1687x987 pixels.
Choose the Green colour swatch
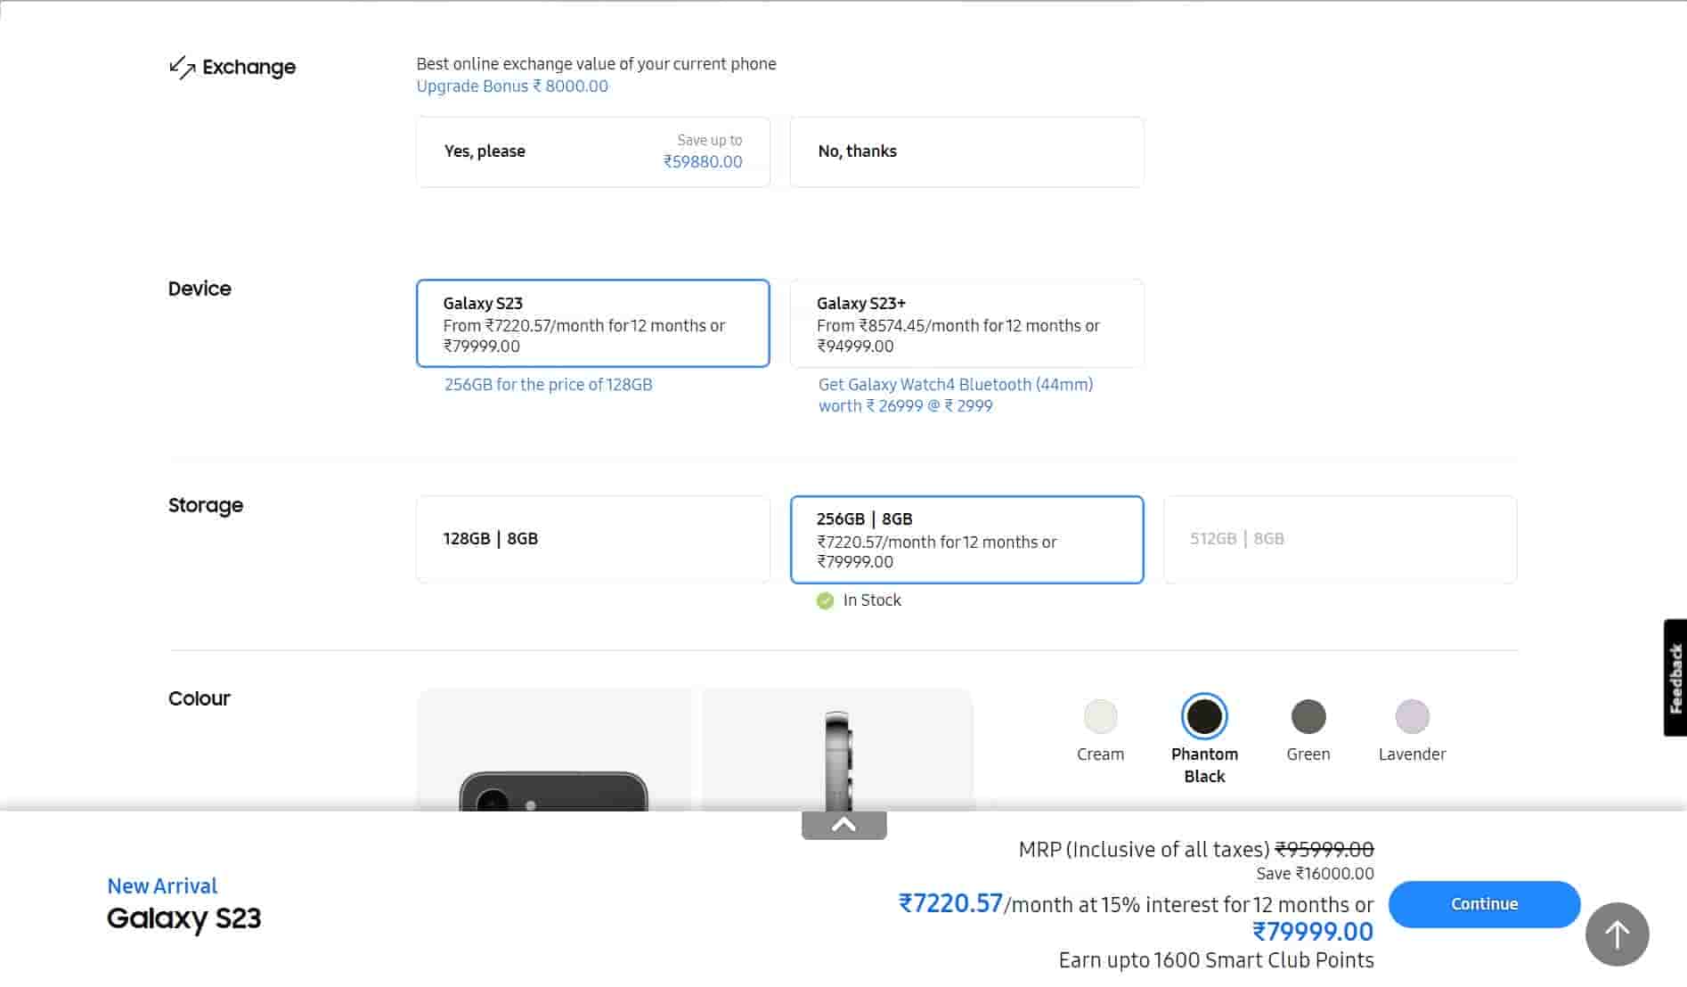click(x=1308, y=716)
